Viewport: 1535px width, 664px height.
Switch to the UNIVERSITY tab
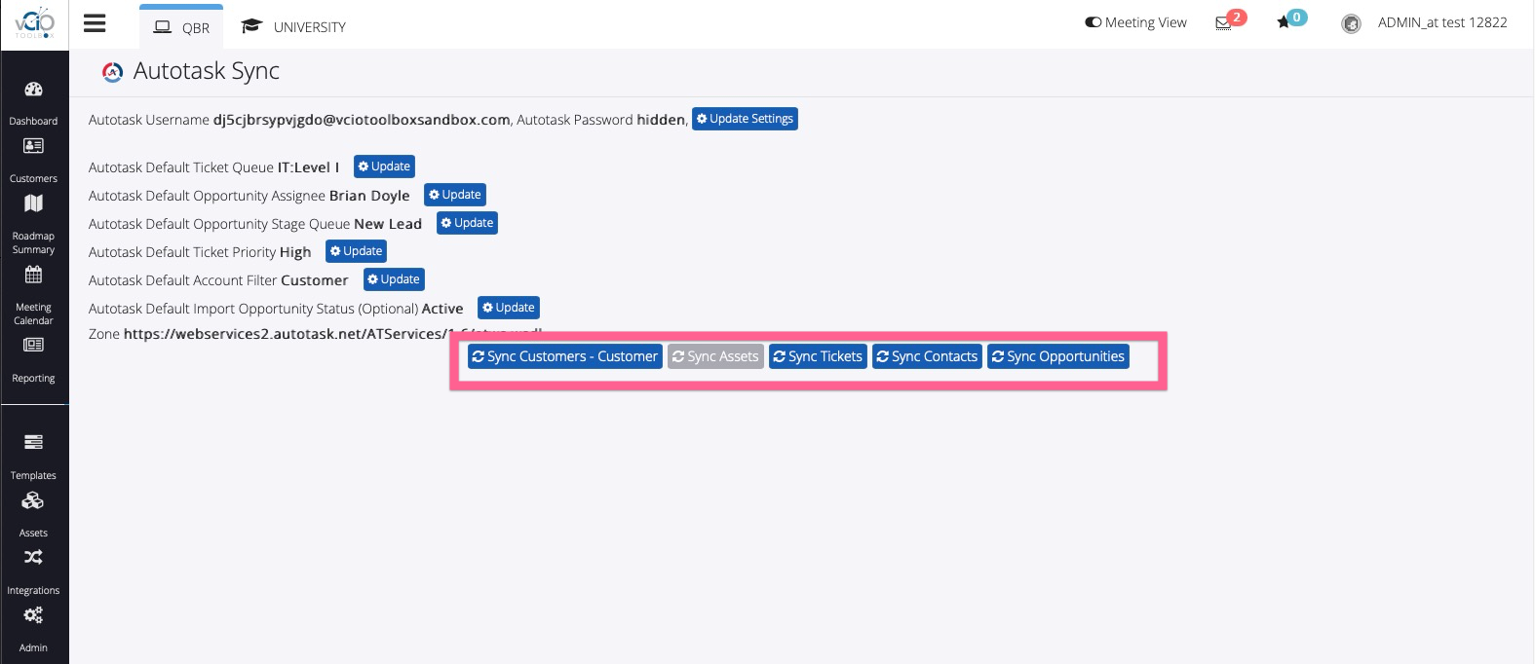tap(293, 27)
